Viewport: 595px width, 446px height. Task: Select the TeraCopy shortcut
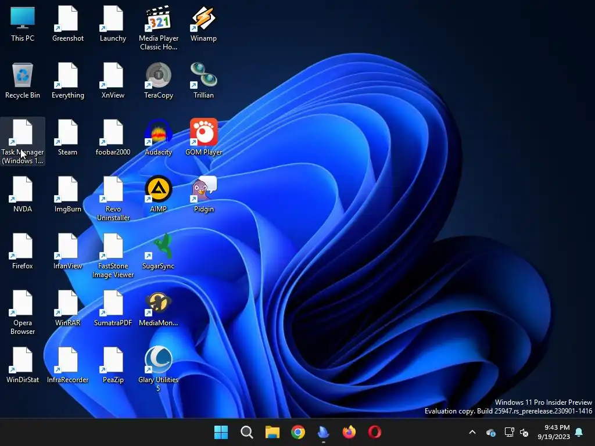click(x=159, y=80)
